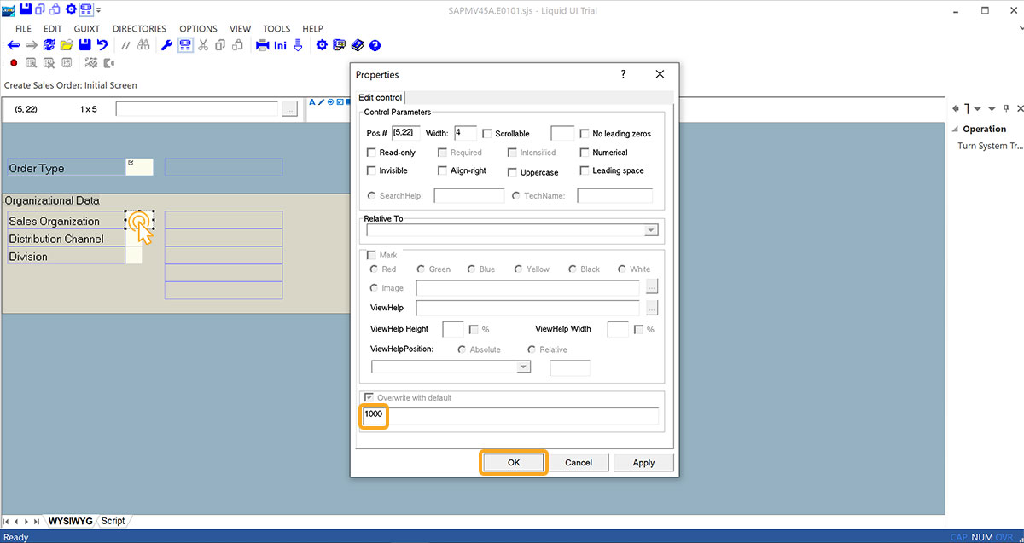1024x543 pixels.
Task: Click quick-access save disk in title bar
Action: (26, 9)
